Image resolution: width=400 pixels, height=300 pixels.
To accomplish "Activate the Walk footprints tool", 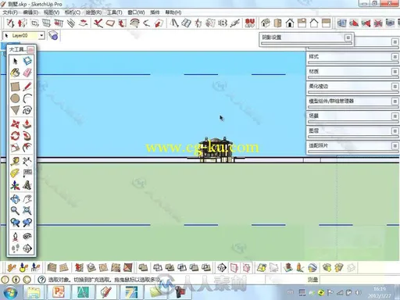I will tap(15, 248).
